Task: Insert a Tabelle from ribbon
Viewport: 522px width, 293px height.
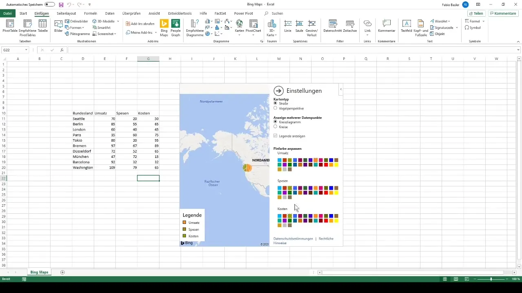Action: coord(42,27)
